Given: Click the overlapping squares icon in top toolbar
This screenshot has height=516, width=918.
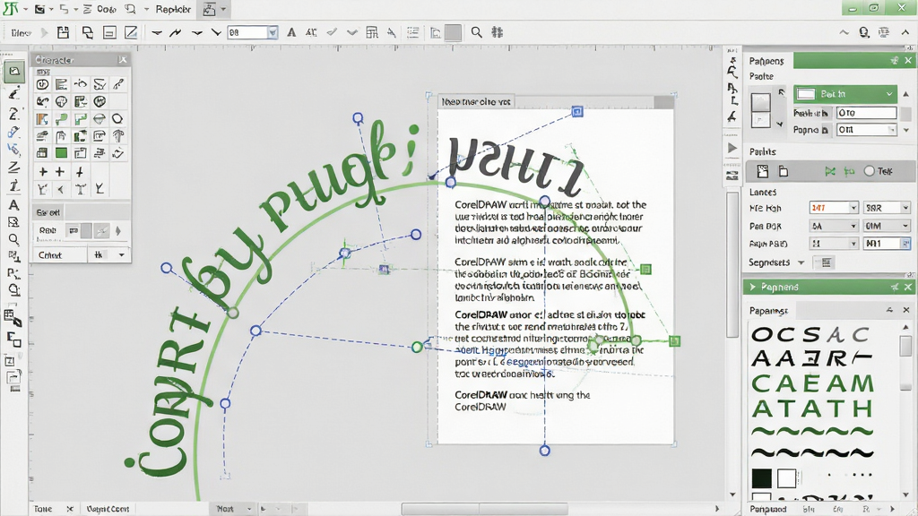Looking at the screenshot, I should coord(87,32).
